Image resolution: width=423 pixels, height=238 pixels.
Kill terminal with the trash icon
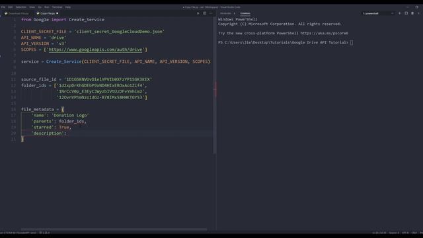tap(412, 13)
